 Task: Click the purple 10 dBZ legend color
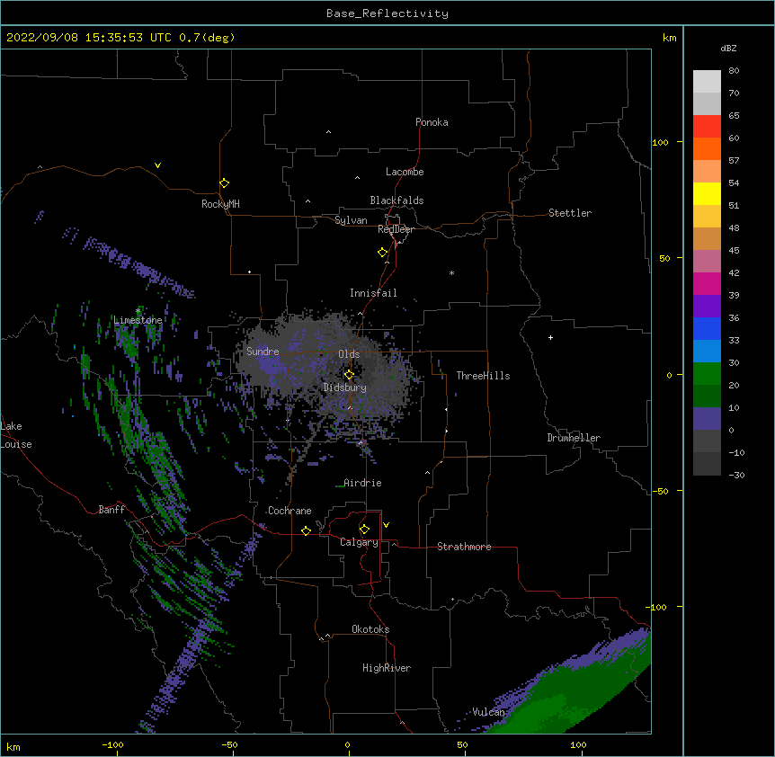707,419
